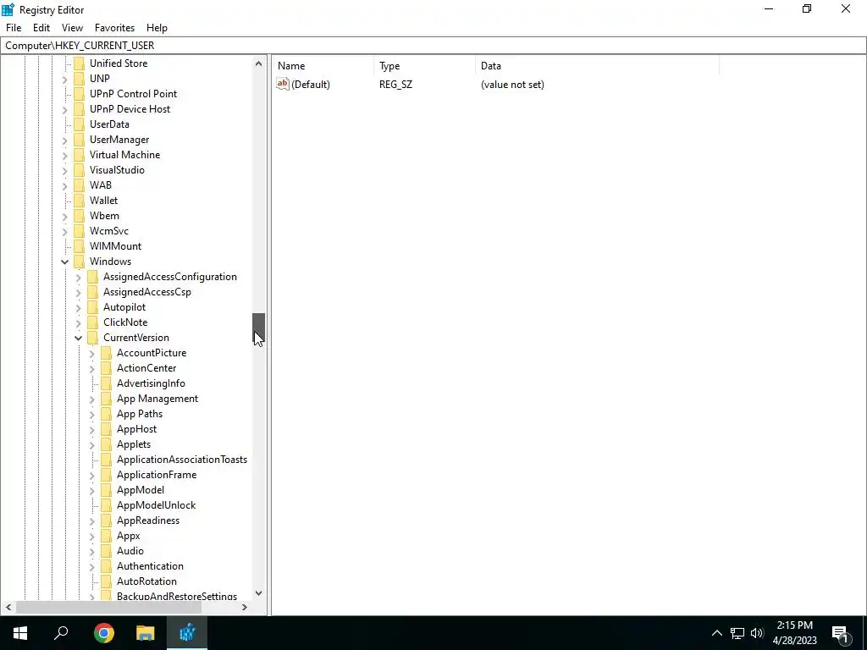Show hidden system tray icons
Image resolution: width=867 pixels, height=650 pixels.
pyautogui.click(x=716, y=633)
